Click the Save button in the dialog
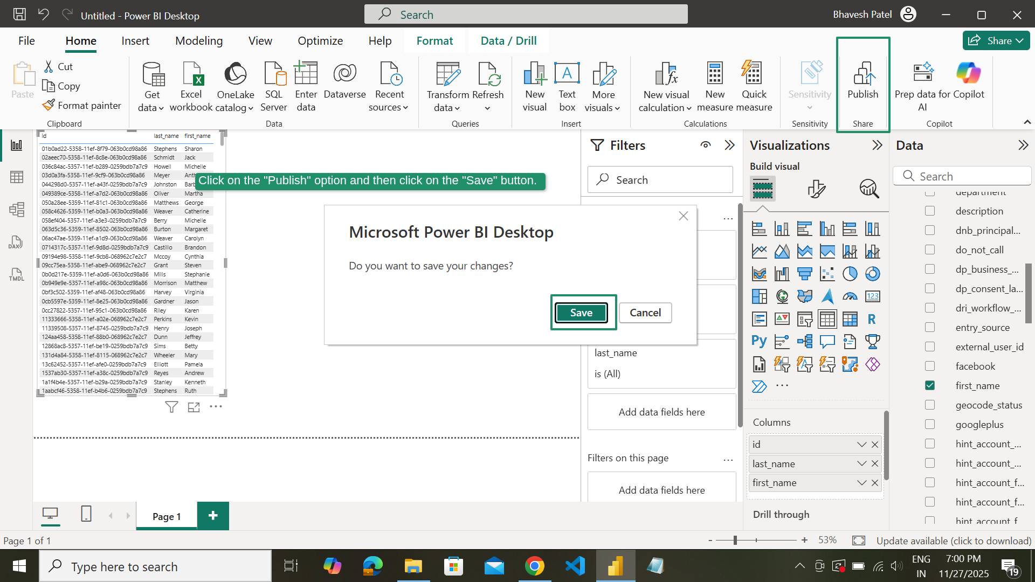1035x582 pixels. [x=581, y=313]
